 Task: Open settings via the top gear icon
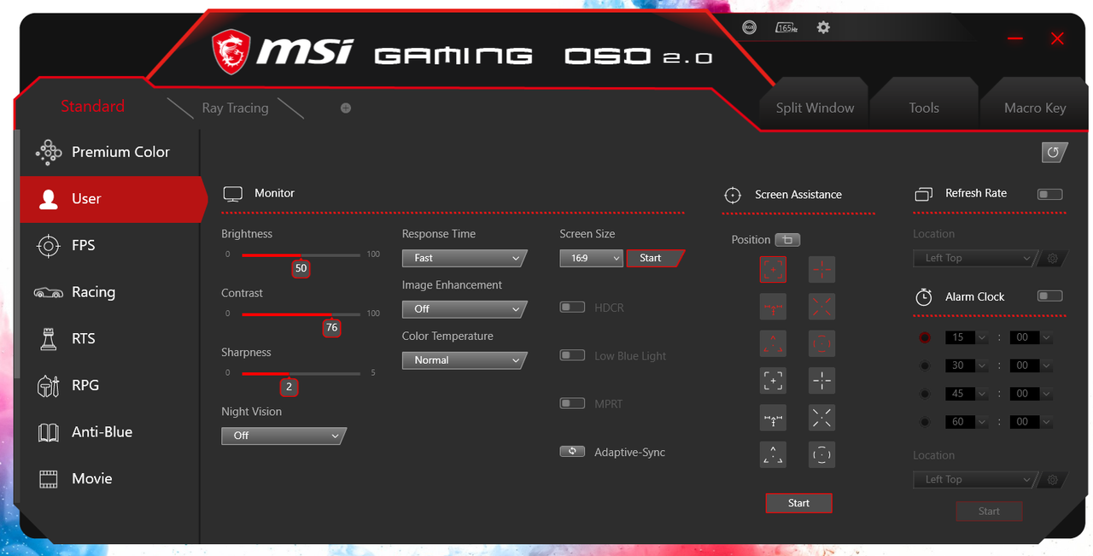tap(823, 27)
